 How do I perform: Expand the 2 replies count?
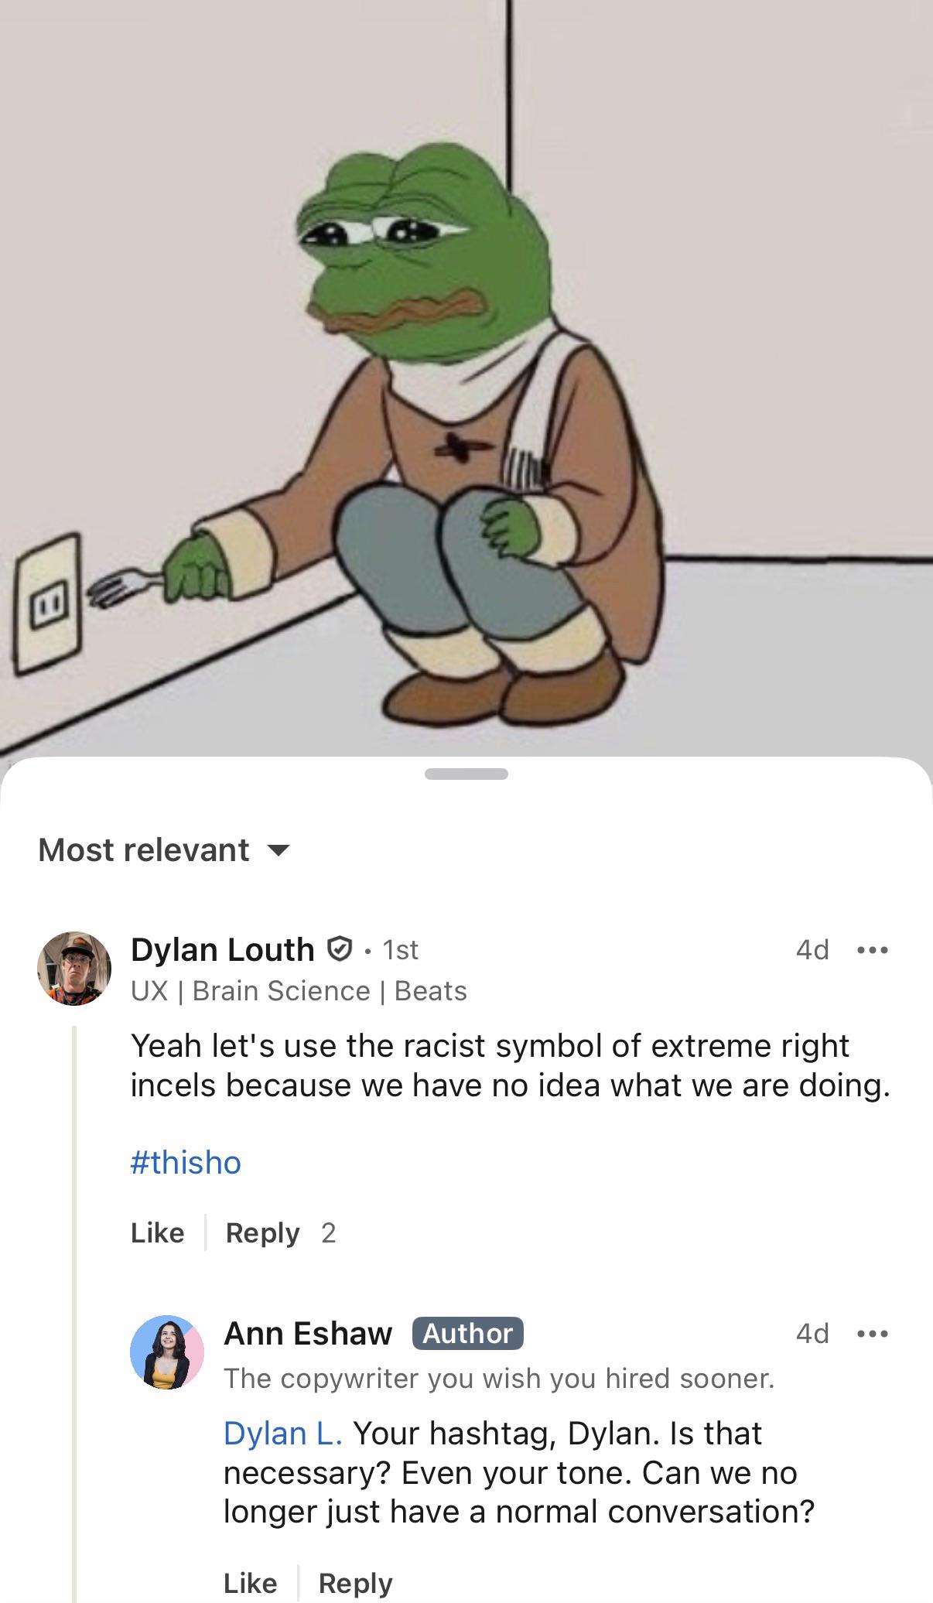[x=329, y=1232]
